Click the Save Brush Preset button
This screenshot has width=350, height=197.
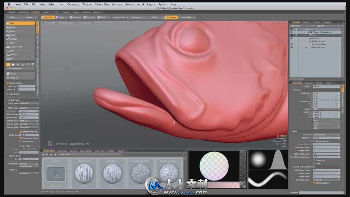pos(21,68)
